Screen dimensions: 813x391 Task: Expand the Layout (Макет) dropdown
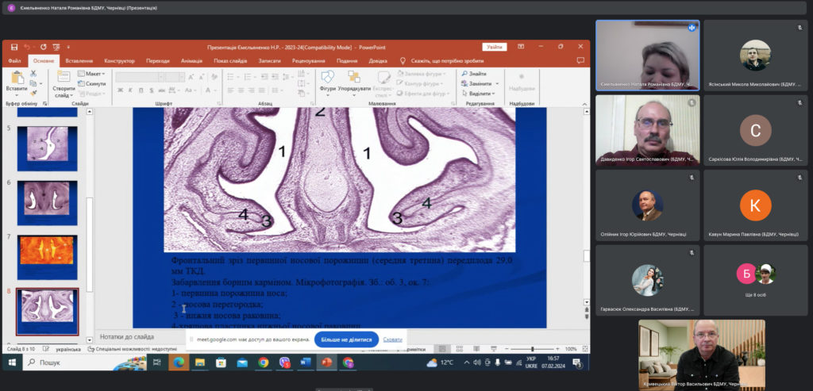93,74
